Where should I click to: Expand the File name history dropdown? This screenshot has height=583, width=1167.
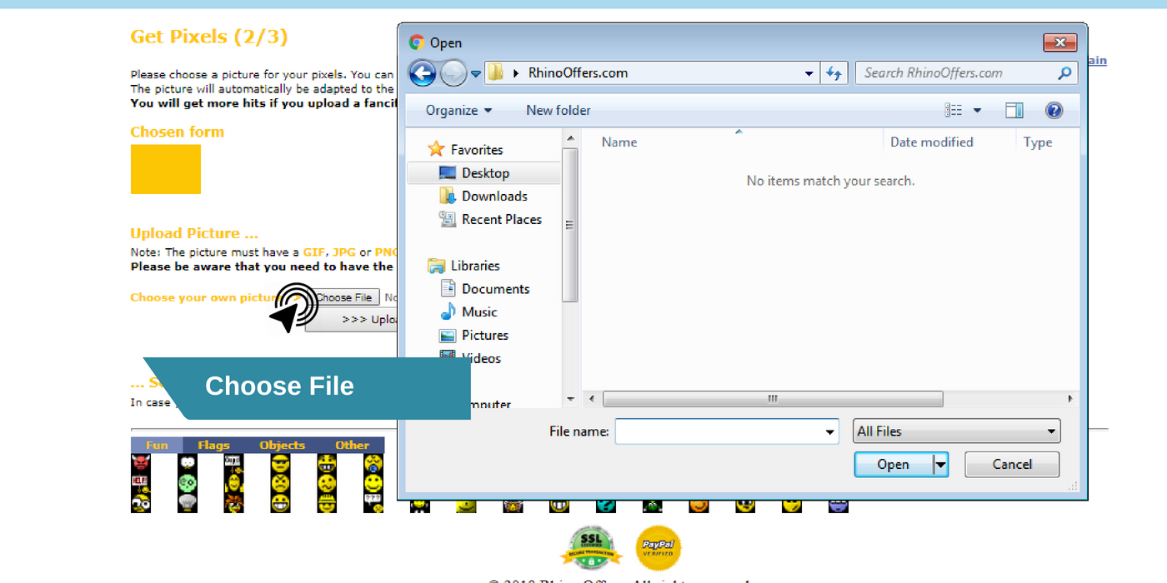coord(830,431)
